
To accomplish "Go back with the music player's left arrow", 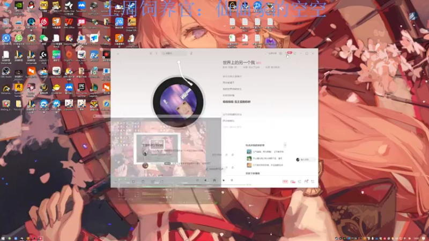I will (151, 53).
